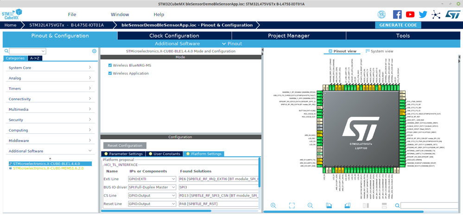Click the ST chip image in pinout view
463x216 pixels.
click(x=362, y=130)
